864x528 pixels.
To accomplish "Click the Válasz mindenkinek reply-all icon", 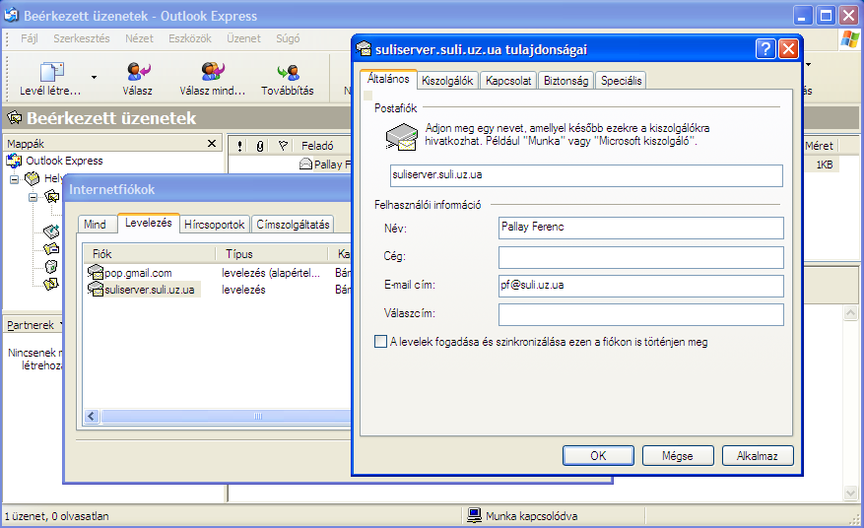I will 212,72.
